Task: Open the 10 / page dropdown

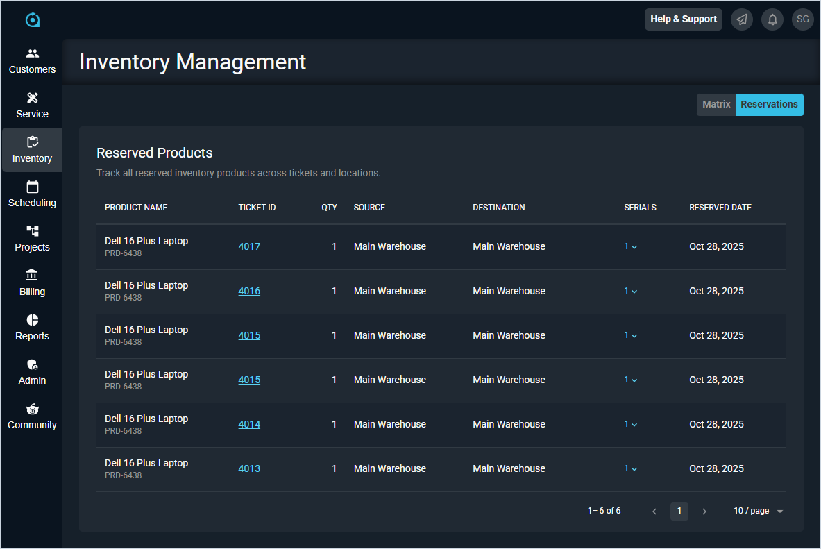Action: tap(758, 511)
